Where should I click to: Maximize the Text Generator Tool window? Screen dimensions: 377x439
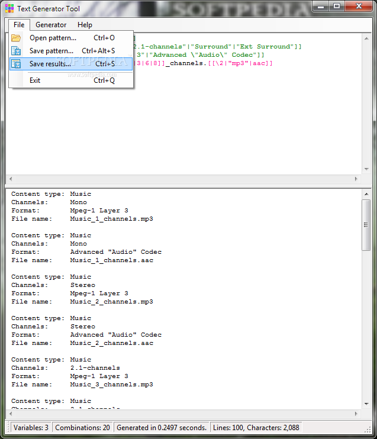(337, 6)
